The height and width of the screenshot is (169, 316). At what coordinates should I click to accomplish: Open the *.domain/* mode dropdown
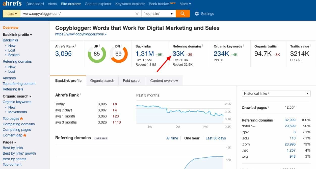pyautogui.click(x=158, y=14)
